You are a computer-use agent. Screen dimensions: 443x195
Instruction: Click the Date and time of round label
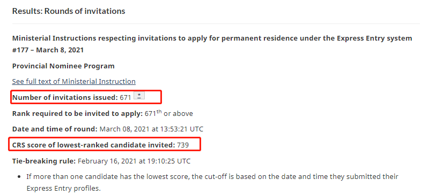click(55, 129)
